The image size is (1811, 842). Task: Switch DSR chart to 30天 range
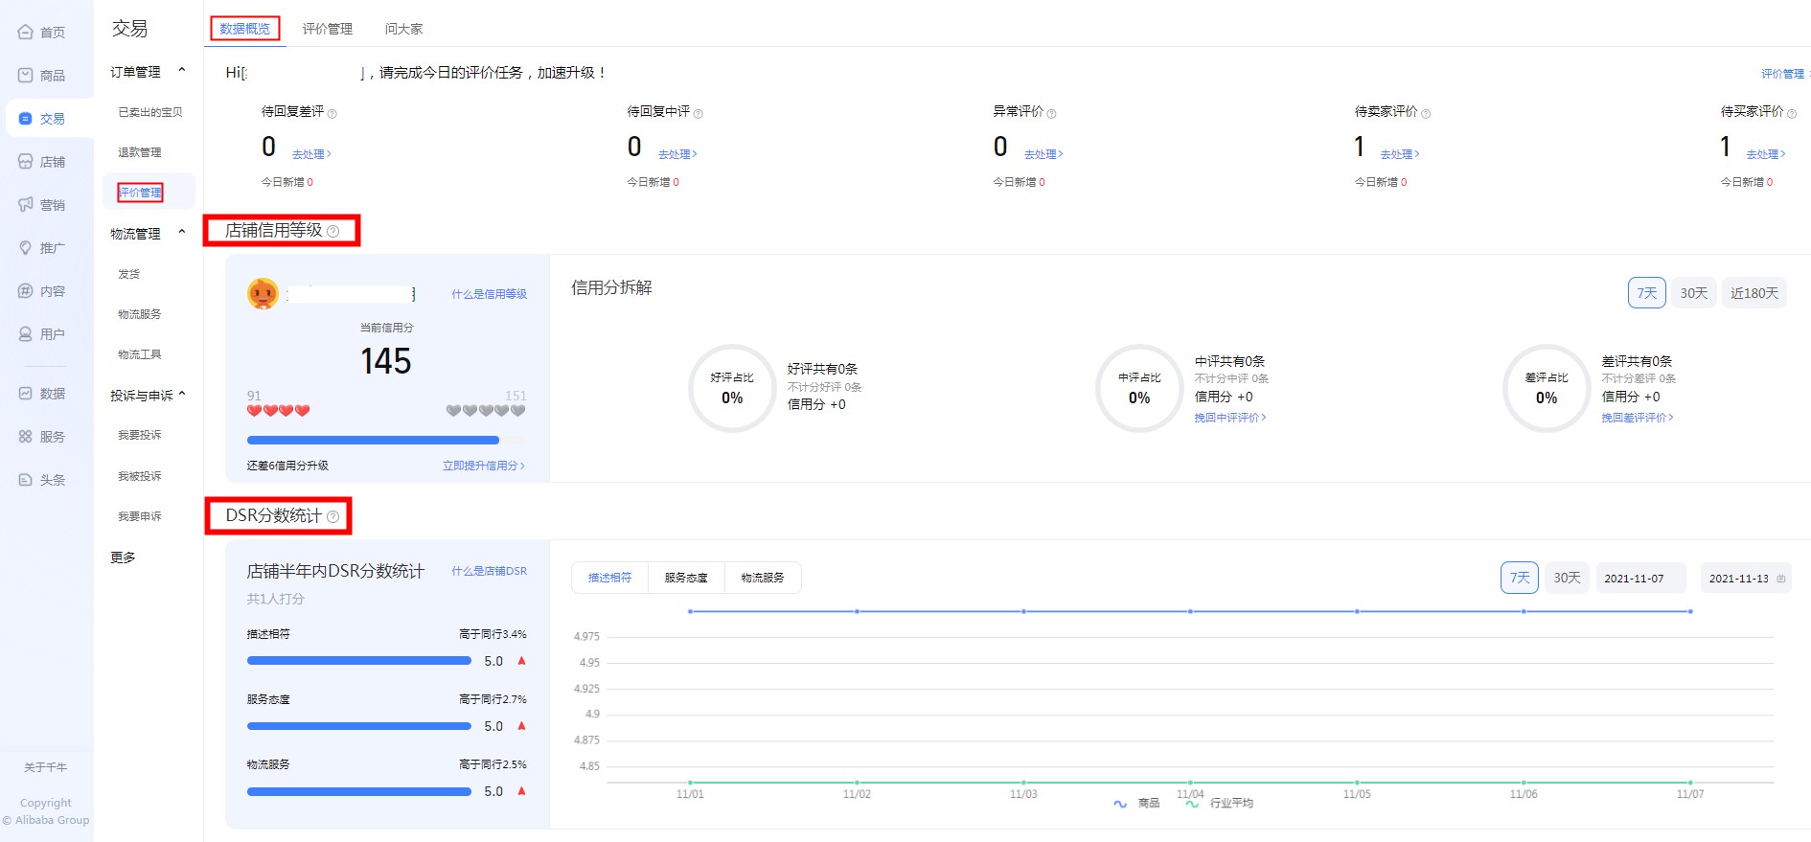[x=1567, y=578]
